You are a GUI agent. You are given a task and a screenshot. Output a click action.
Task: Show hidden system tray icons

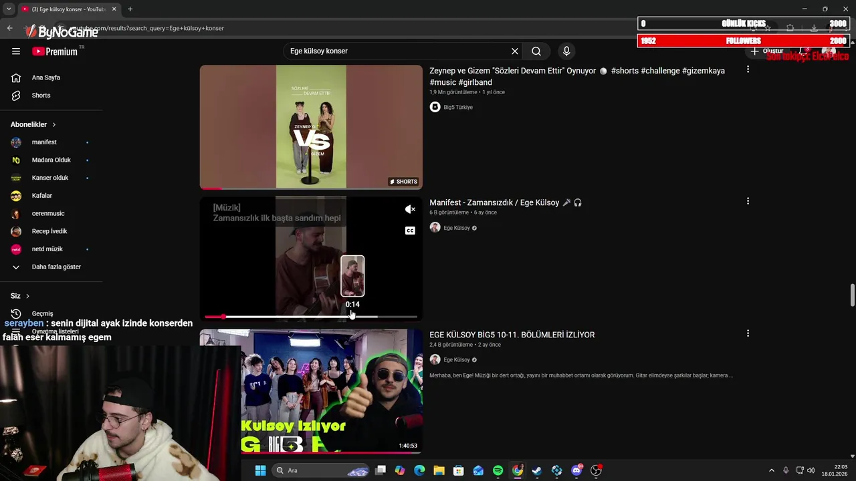tap(771, 470)
